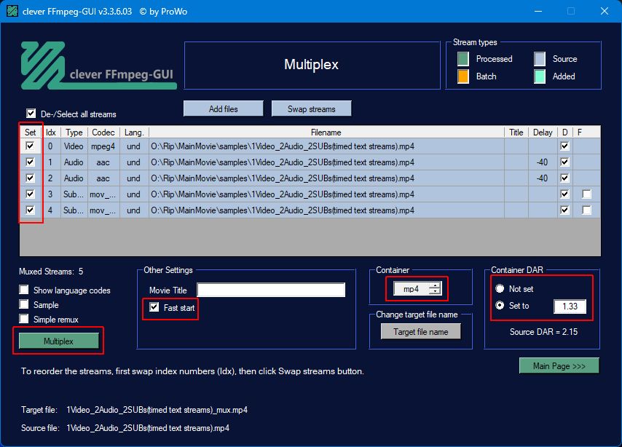Click the mpeg4 codec cell
622x447 pixels.
103,146
